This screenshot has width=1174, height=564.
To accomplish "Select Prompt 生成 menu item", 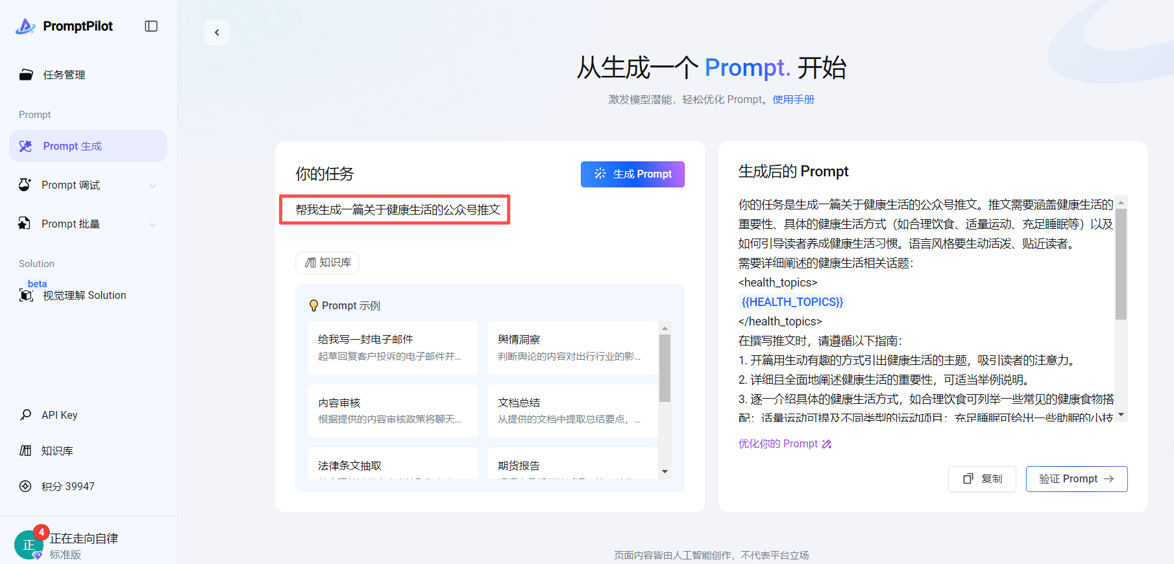I will pos(88,146).
